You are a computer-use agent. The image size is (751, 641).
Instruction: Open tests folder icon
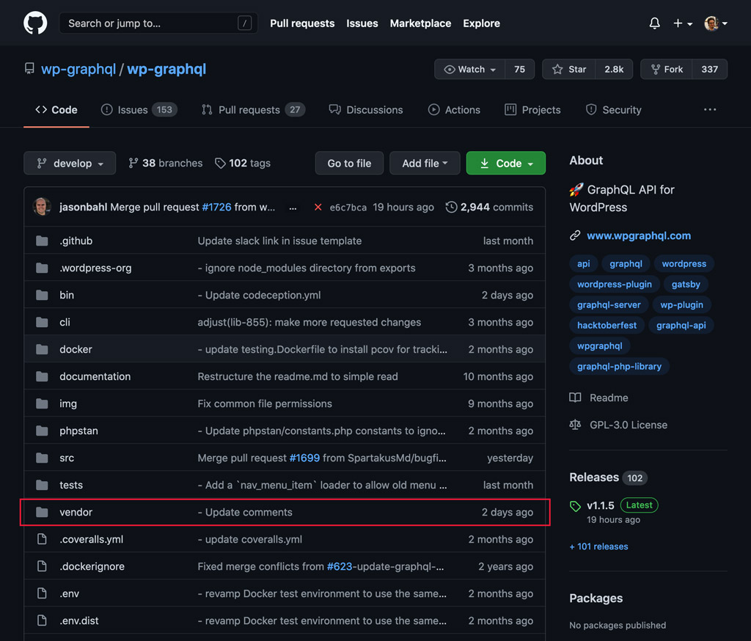coord(42,485)
